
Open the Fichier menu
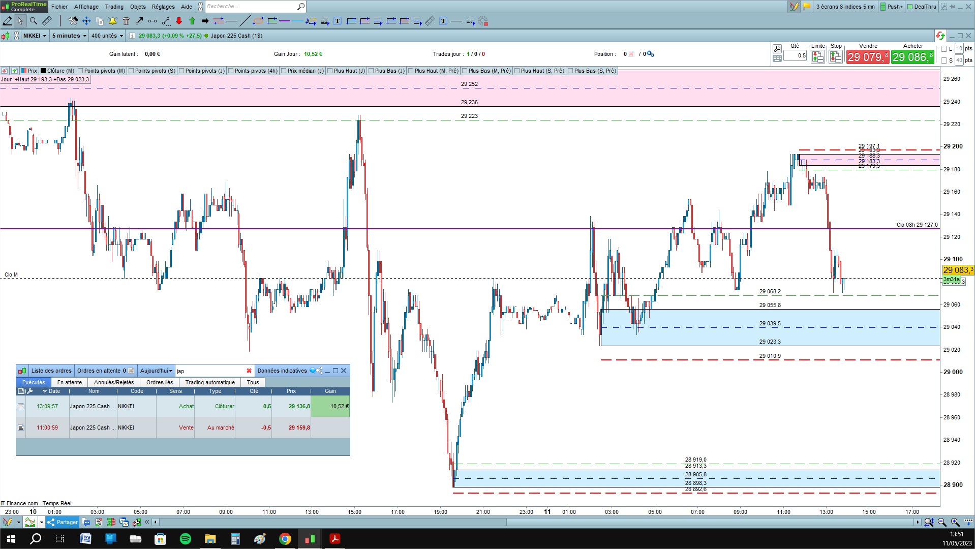59,7
